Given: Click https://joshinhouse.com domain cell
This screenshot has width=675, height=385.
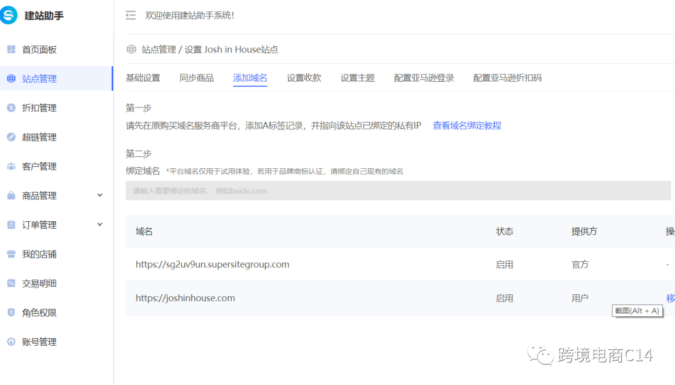Looking at the screenshot, I should 185,298.
